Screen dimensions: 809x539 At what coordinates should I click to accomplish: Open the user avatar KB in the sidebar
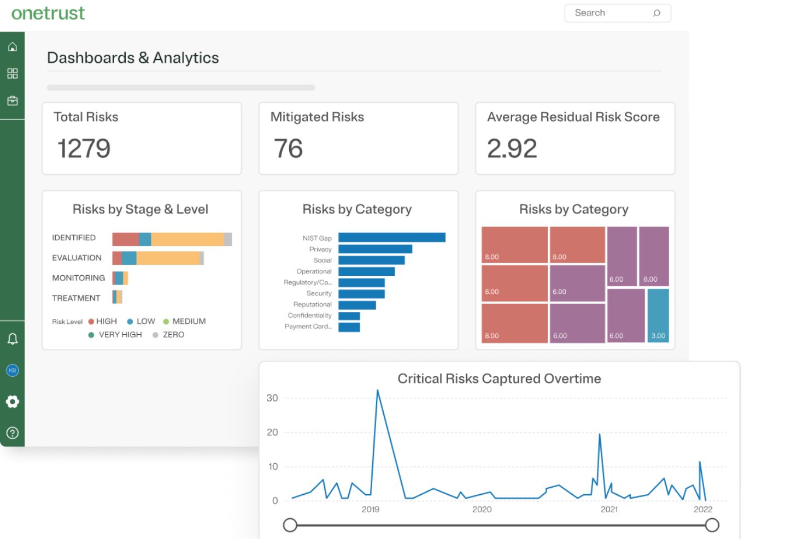tap(12, 370)
